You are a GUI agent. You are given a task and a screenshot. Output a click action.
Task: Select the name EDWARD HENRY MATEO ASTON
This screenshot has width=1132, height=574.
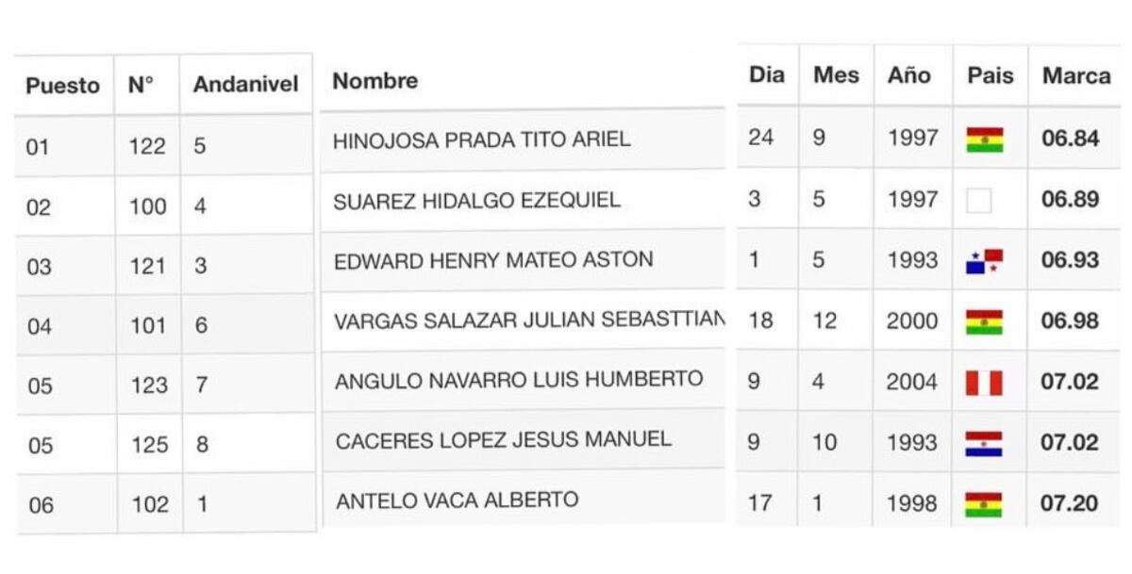pos(493,260)
